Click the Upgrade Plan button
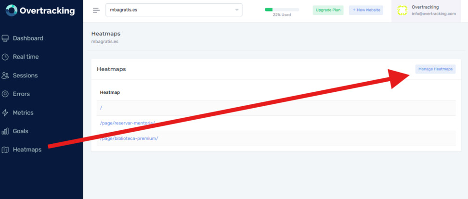 pos(328,10)
